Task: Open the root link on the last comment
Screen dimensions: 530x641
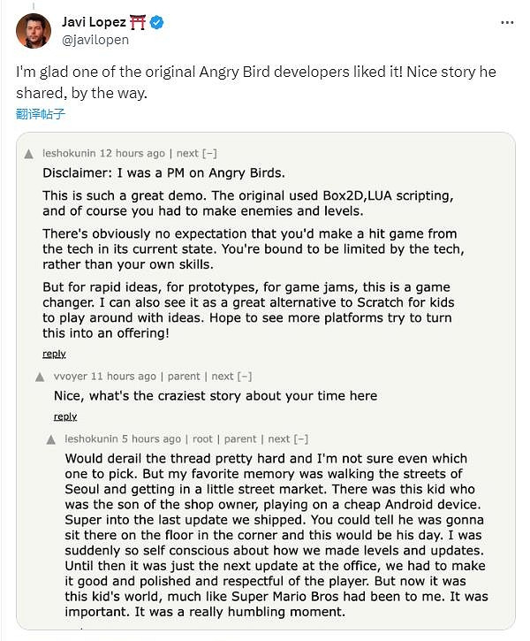Action: pos(203,439)
